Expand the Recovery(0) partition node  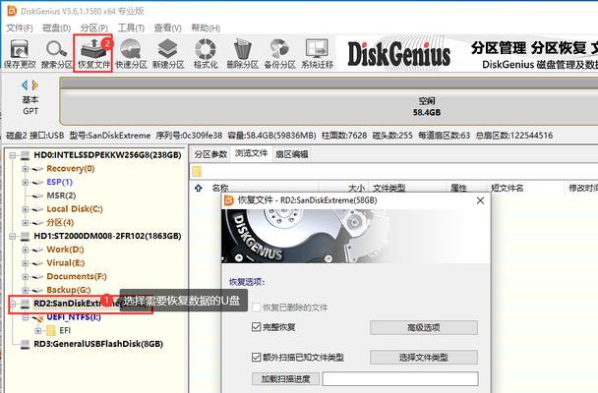[x=26, y=169]
